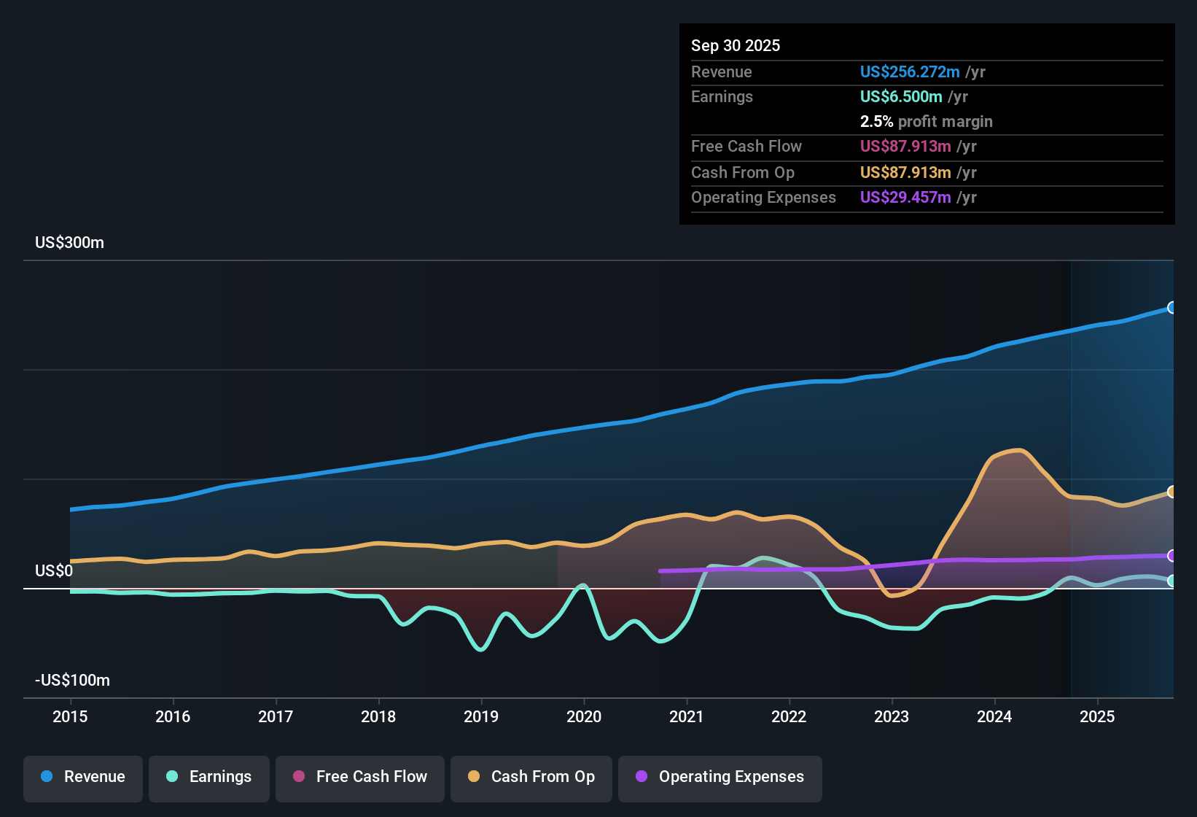Screen dimensions: 1197x817
Task: Select the 2025 year label on the axis
Action: coord(1097,717)
